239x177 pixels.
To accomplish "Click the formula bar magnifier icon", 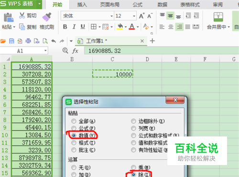I will tap(65, 51).
